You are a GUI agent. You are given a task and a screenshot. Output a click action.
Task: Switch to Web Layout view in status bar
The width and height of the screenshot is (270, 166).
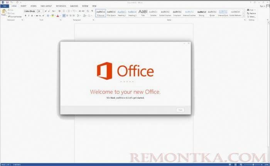pos(241,164)
